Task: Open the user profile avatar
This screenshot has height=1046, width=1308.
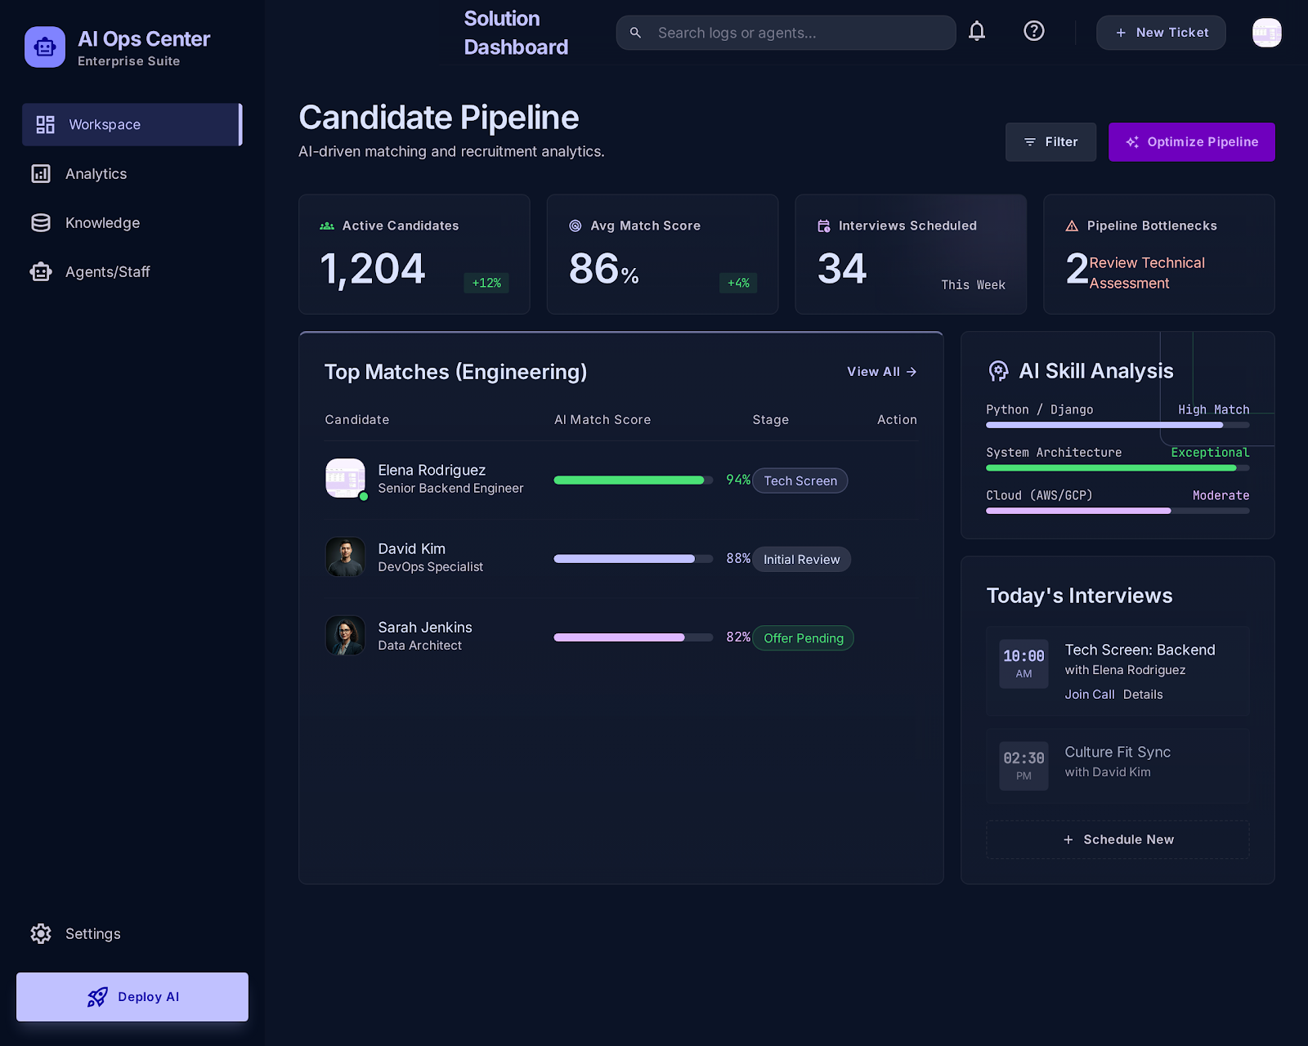Action: click(1267, 33)
